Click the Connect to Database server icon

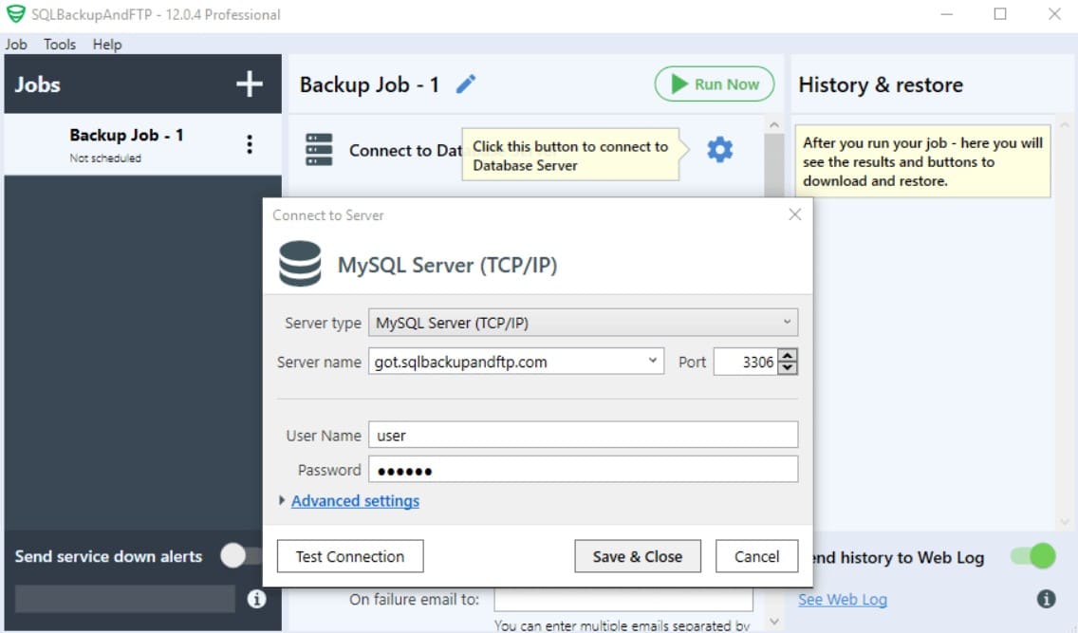coord(319,149)
